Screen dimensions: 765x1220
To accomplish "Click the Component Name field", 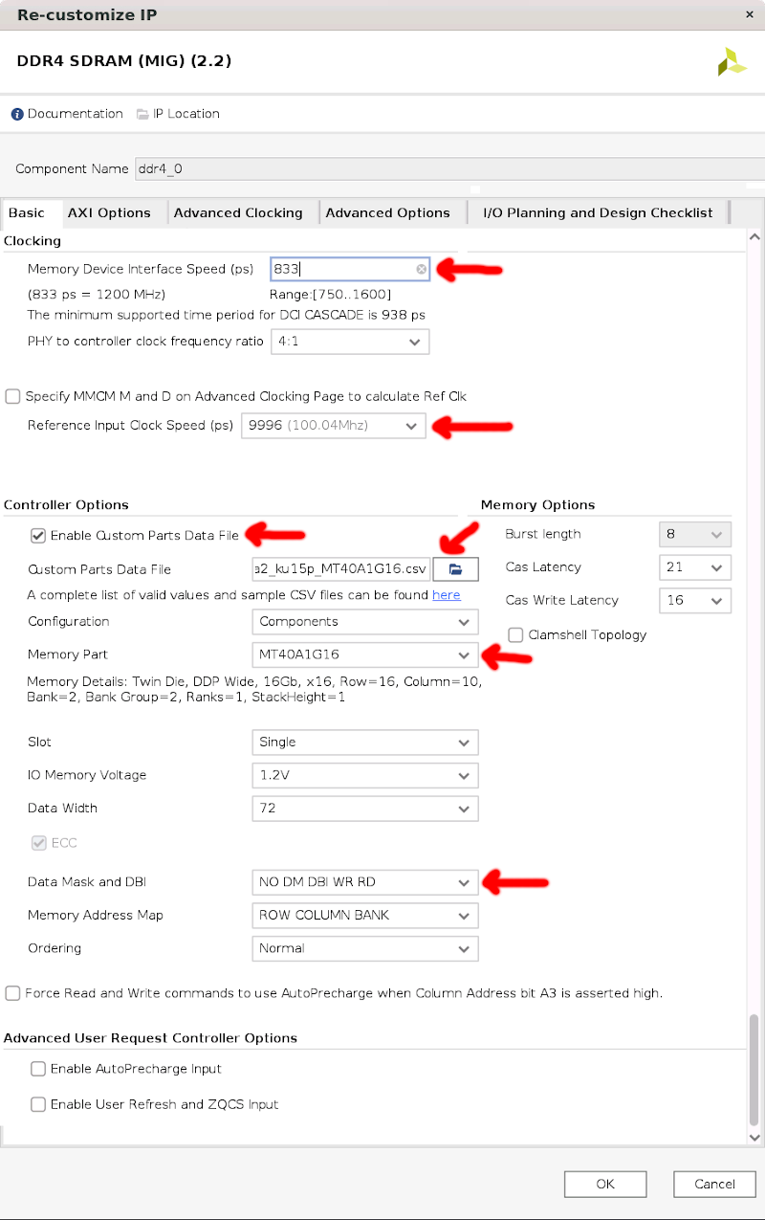I will pos(449,169).
